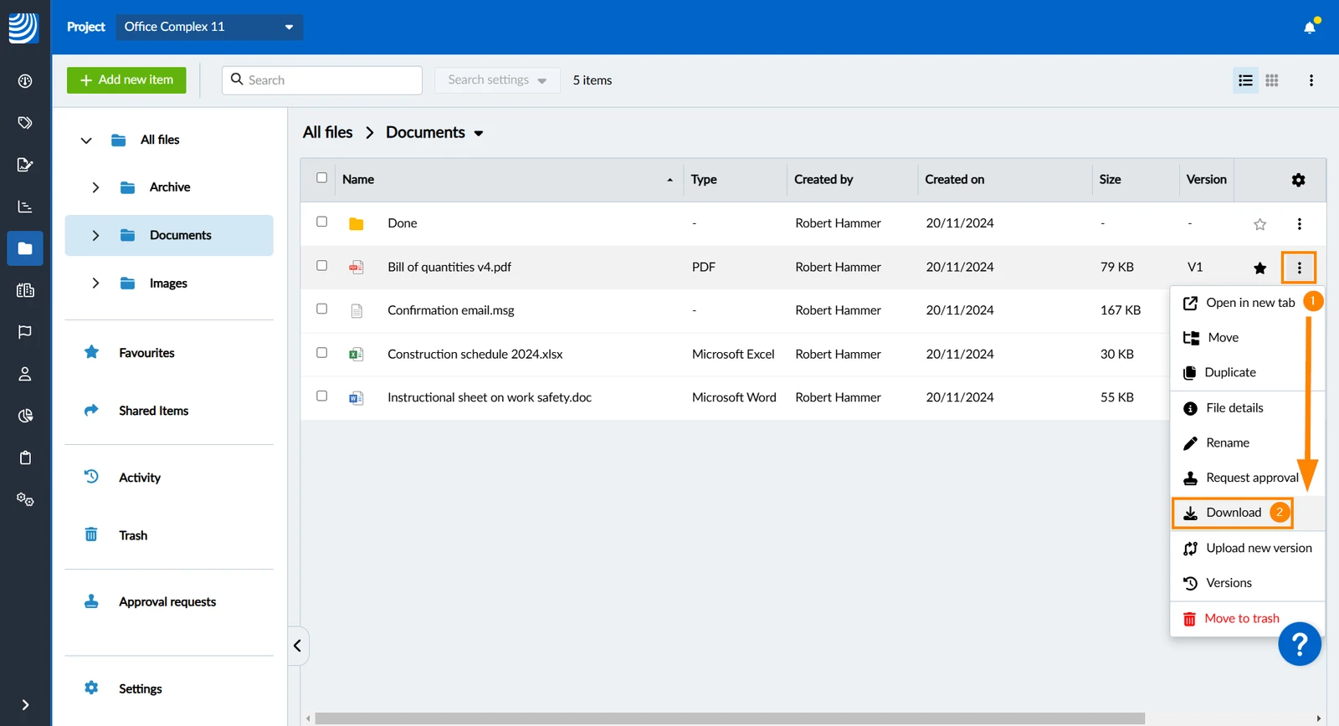
Task: Open the user profile icon in left rail
Action: (x=25, y=374)
